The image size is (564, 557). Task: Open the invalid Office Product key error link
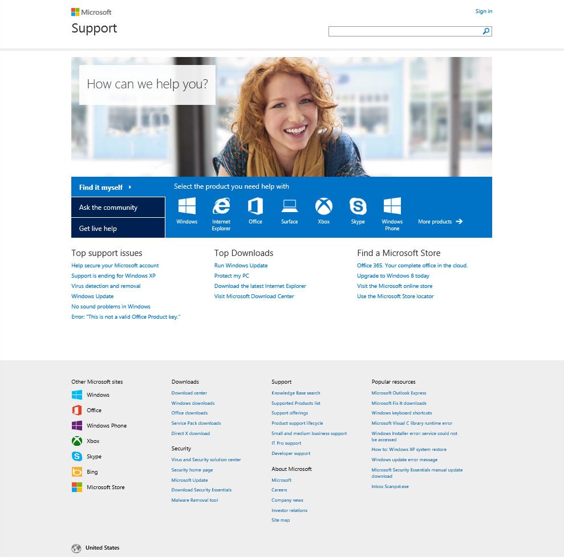click(x=126, y=317)
